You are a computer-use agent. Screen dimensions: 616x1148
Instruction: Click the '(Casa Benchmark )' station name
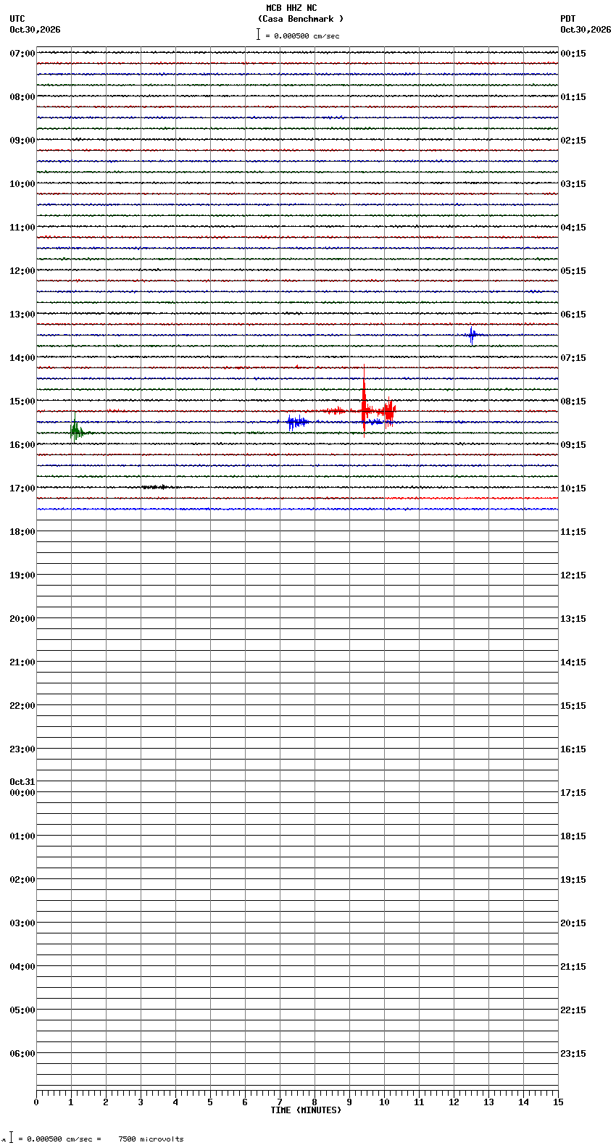click(x=301, y=19)
